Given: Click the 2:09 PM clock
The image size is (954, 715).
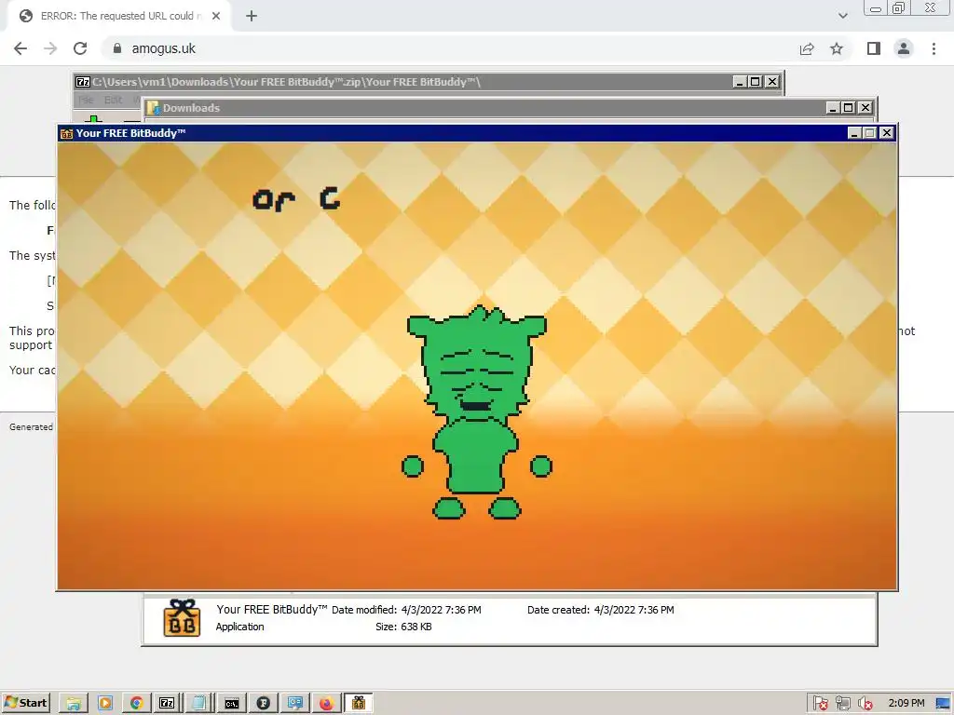Looking at the screenshot, I should [906, 704].
